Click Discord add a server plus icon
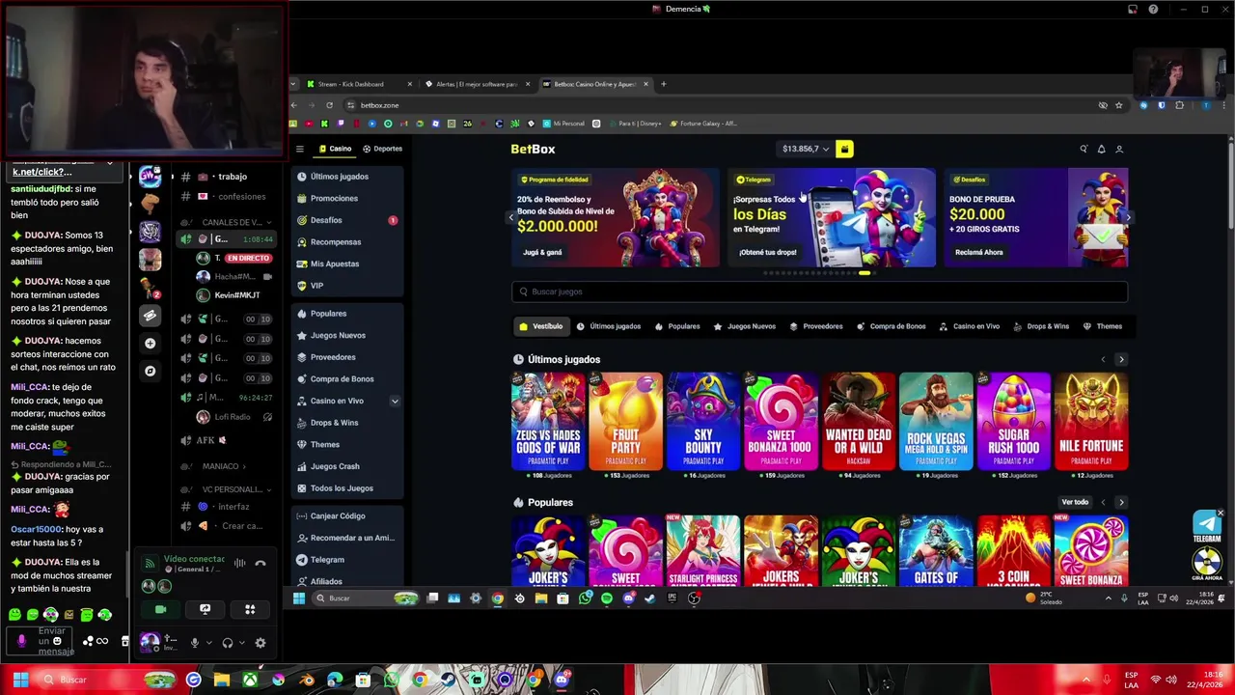The image size is (1235, 695). [150, 343]
